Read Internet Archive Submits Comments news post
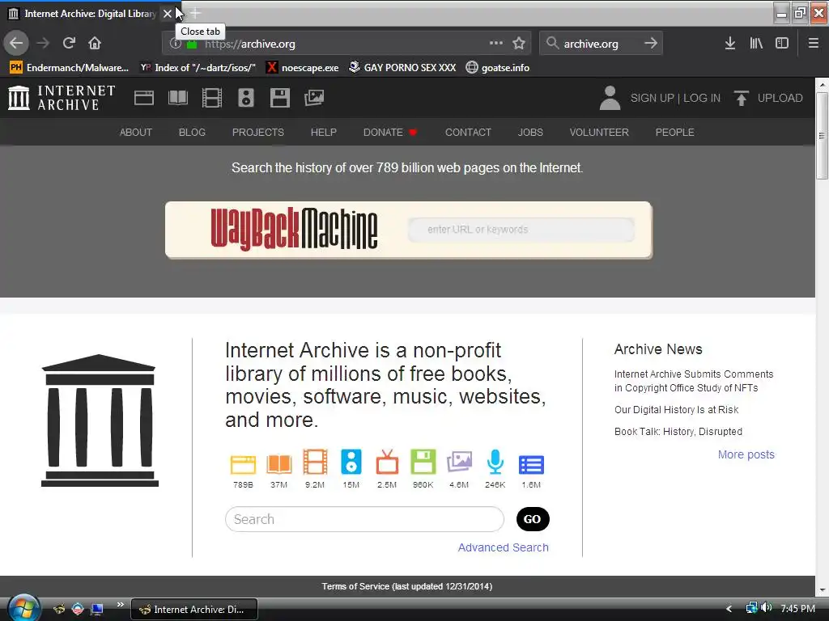829x621 pixels. 694,381
